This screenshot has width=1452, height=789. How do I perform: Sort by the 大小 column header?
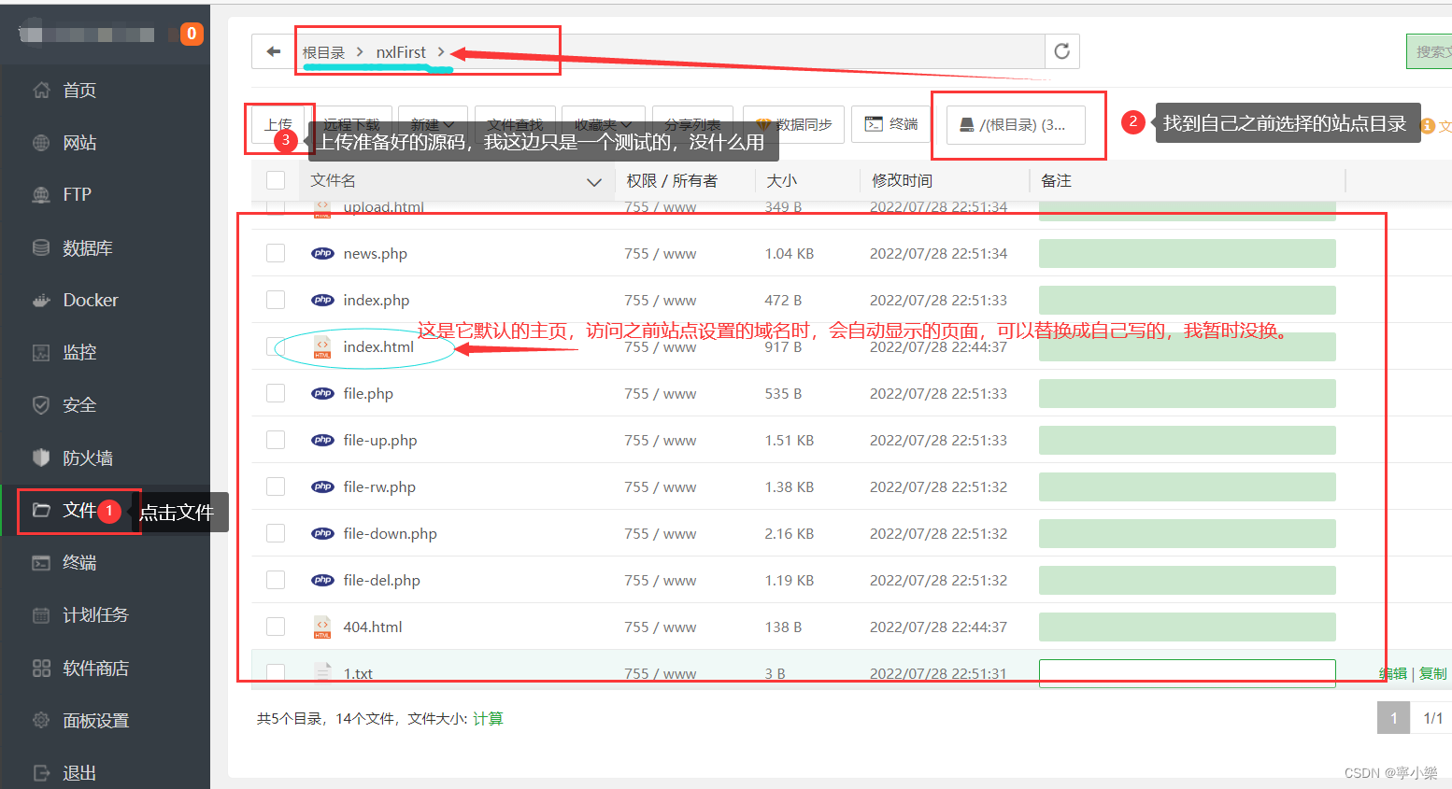tap(781, 181)
